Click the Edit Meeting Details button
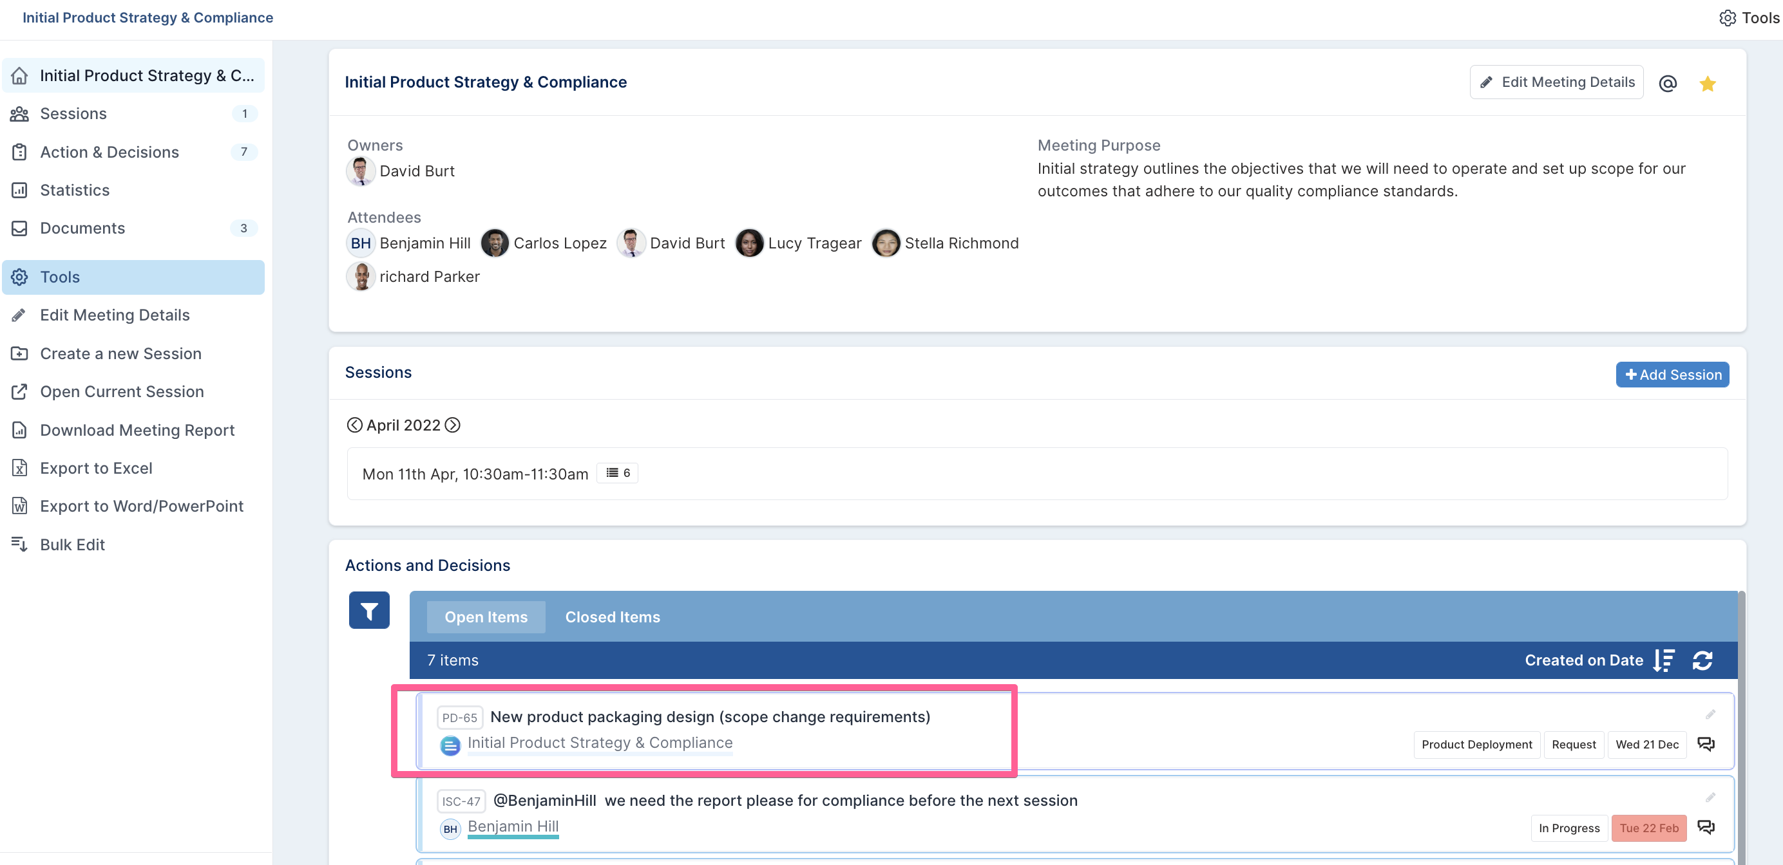1783x865 pixels. click(x=1556, y=82)
